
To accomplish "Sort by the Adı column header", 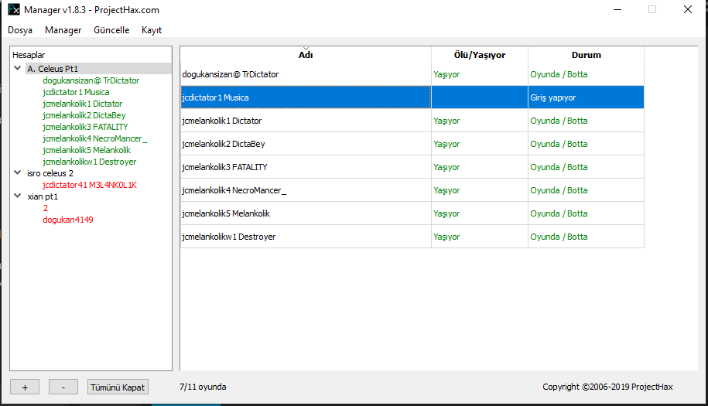I will click(306, 56).
